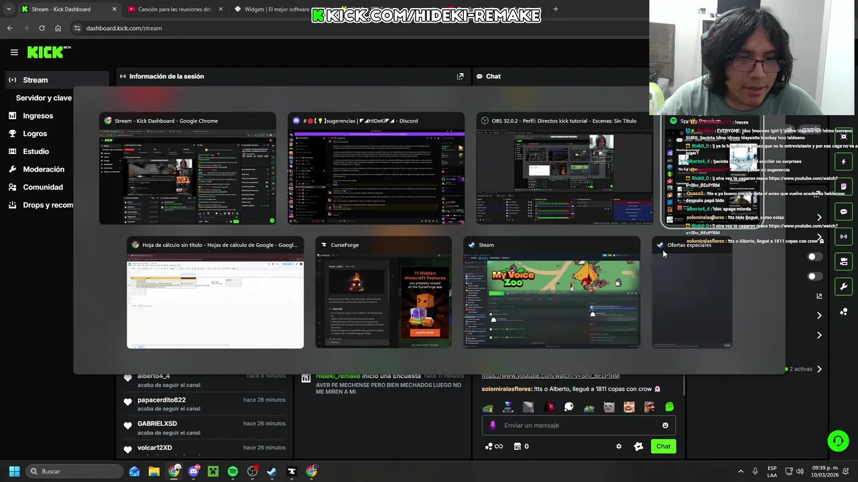This screenshot has width=858, height=482.
Task: Switch to the Discord window thumbnail
Action: (x=376, y=169)
